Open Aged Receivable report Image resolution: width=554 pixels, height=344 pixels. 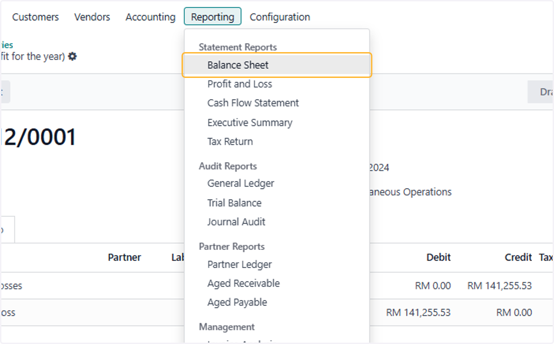click(x=243, y=283)
